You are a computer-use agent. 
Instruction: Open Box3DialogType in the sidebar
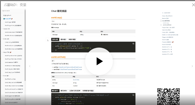pos(13,72)
